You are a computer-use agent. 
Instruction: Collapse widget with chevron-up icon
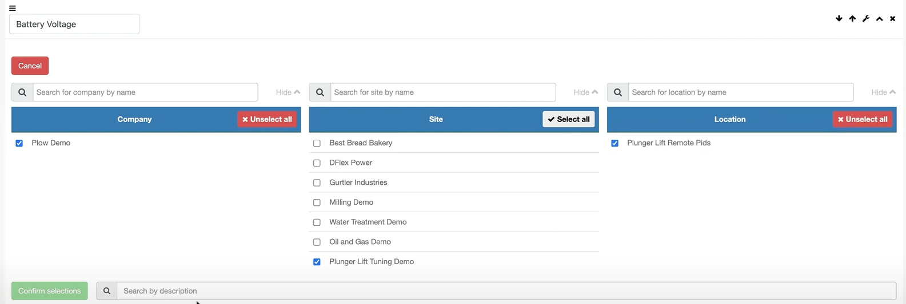880,19
